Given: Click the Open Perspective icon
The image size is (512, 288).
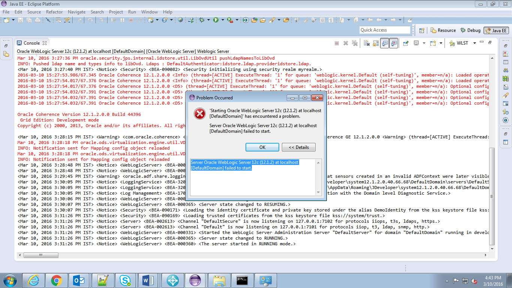Looking at the screenshot, I should (x=422, y=30).
